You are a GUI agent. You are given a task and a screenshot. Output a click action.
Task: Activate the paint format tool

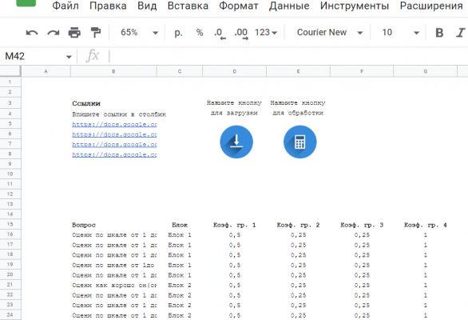[x=96, y=32]
